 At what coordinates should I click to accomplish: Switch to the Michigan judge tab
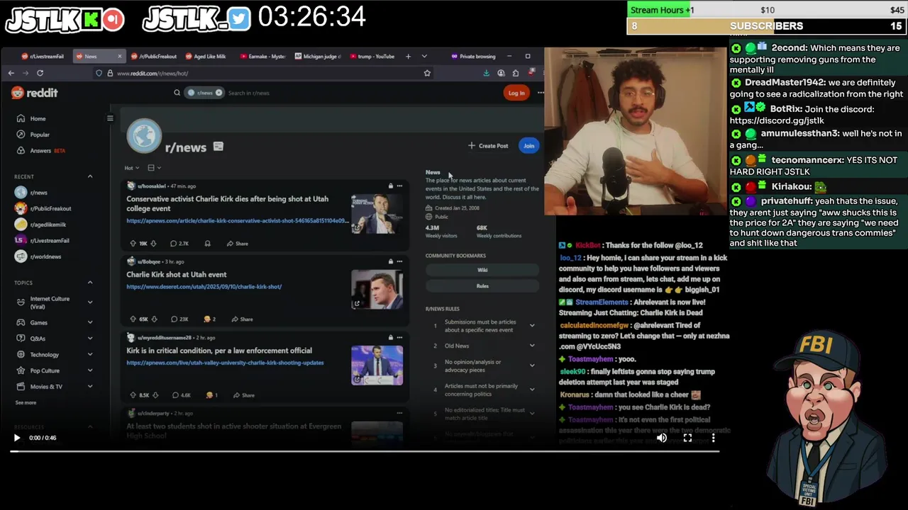point(318,56)
